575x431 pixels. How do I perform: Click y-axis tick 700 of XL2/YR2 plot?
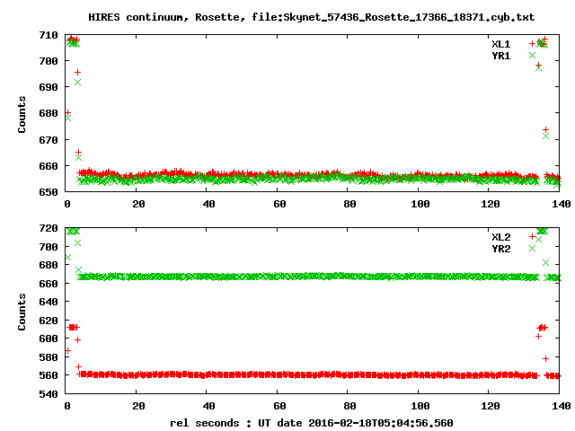49,247
